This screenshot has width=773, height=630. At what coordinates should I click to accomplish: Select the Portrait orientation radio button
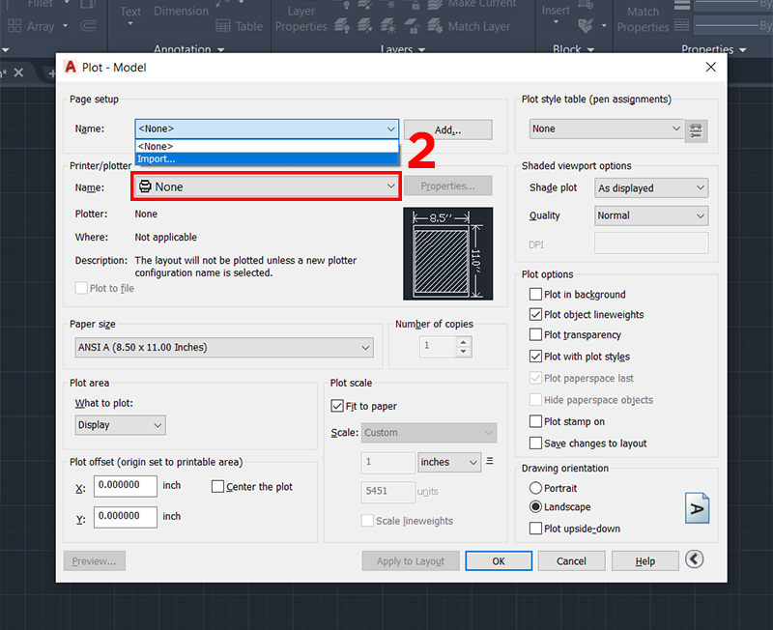click(536, 489)
